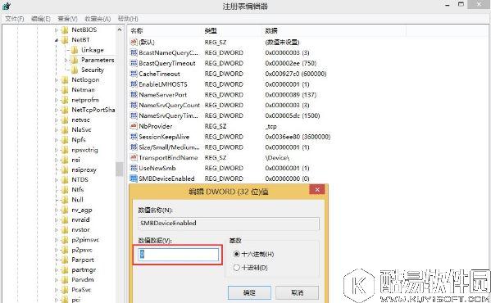Click the NetBT folder icon
Screen dimensions: 491x303
65,40
